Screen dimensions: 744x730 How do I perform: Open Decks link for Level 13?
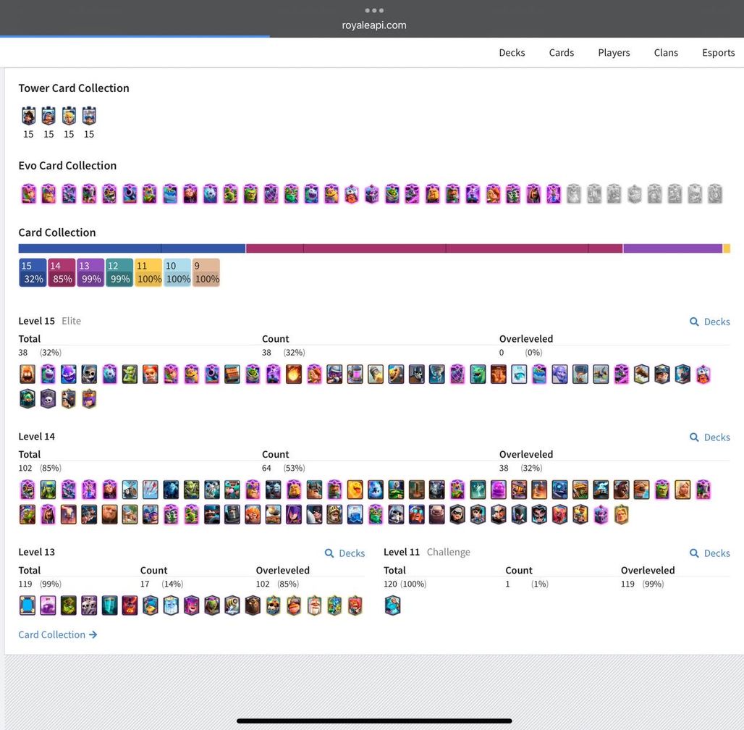point(345,553)
